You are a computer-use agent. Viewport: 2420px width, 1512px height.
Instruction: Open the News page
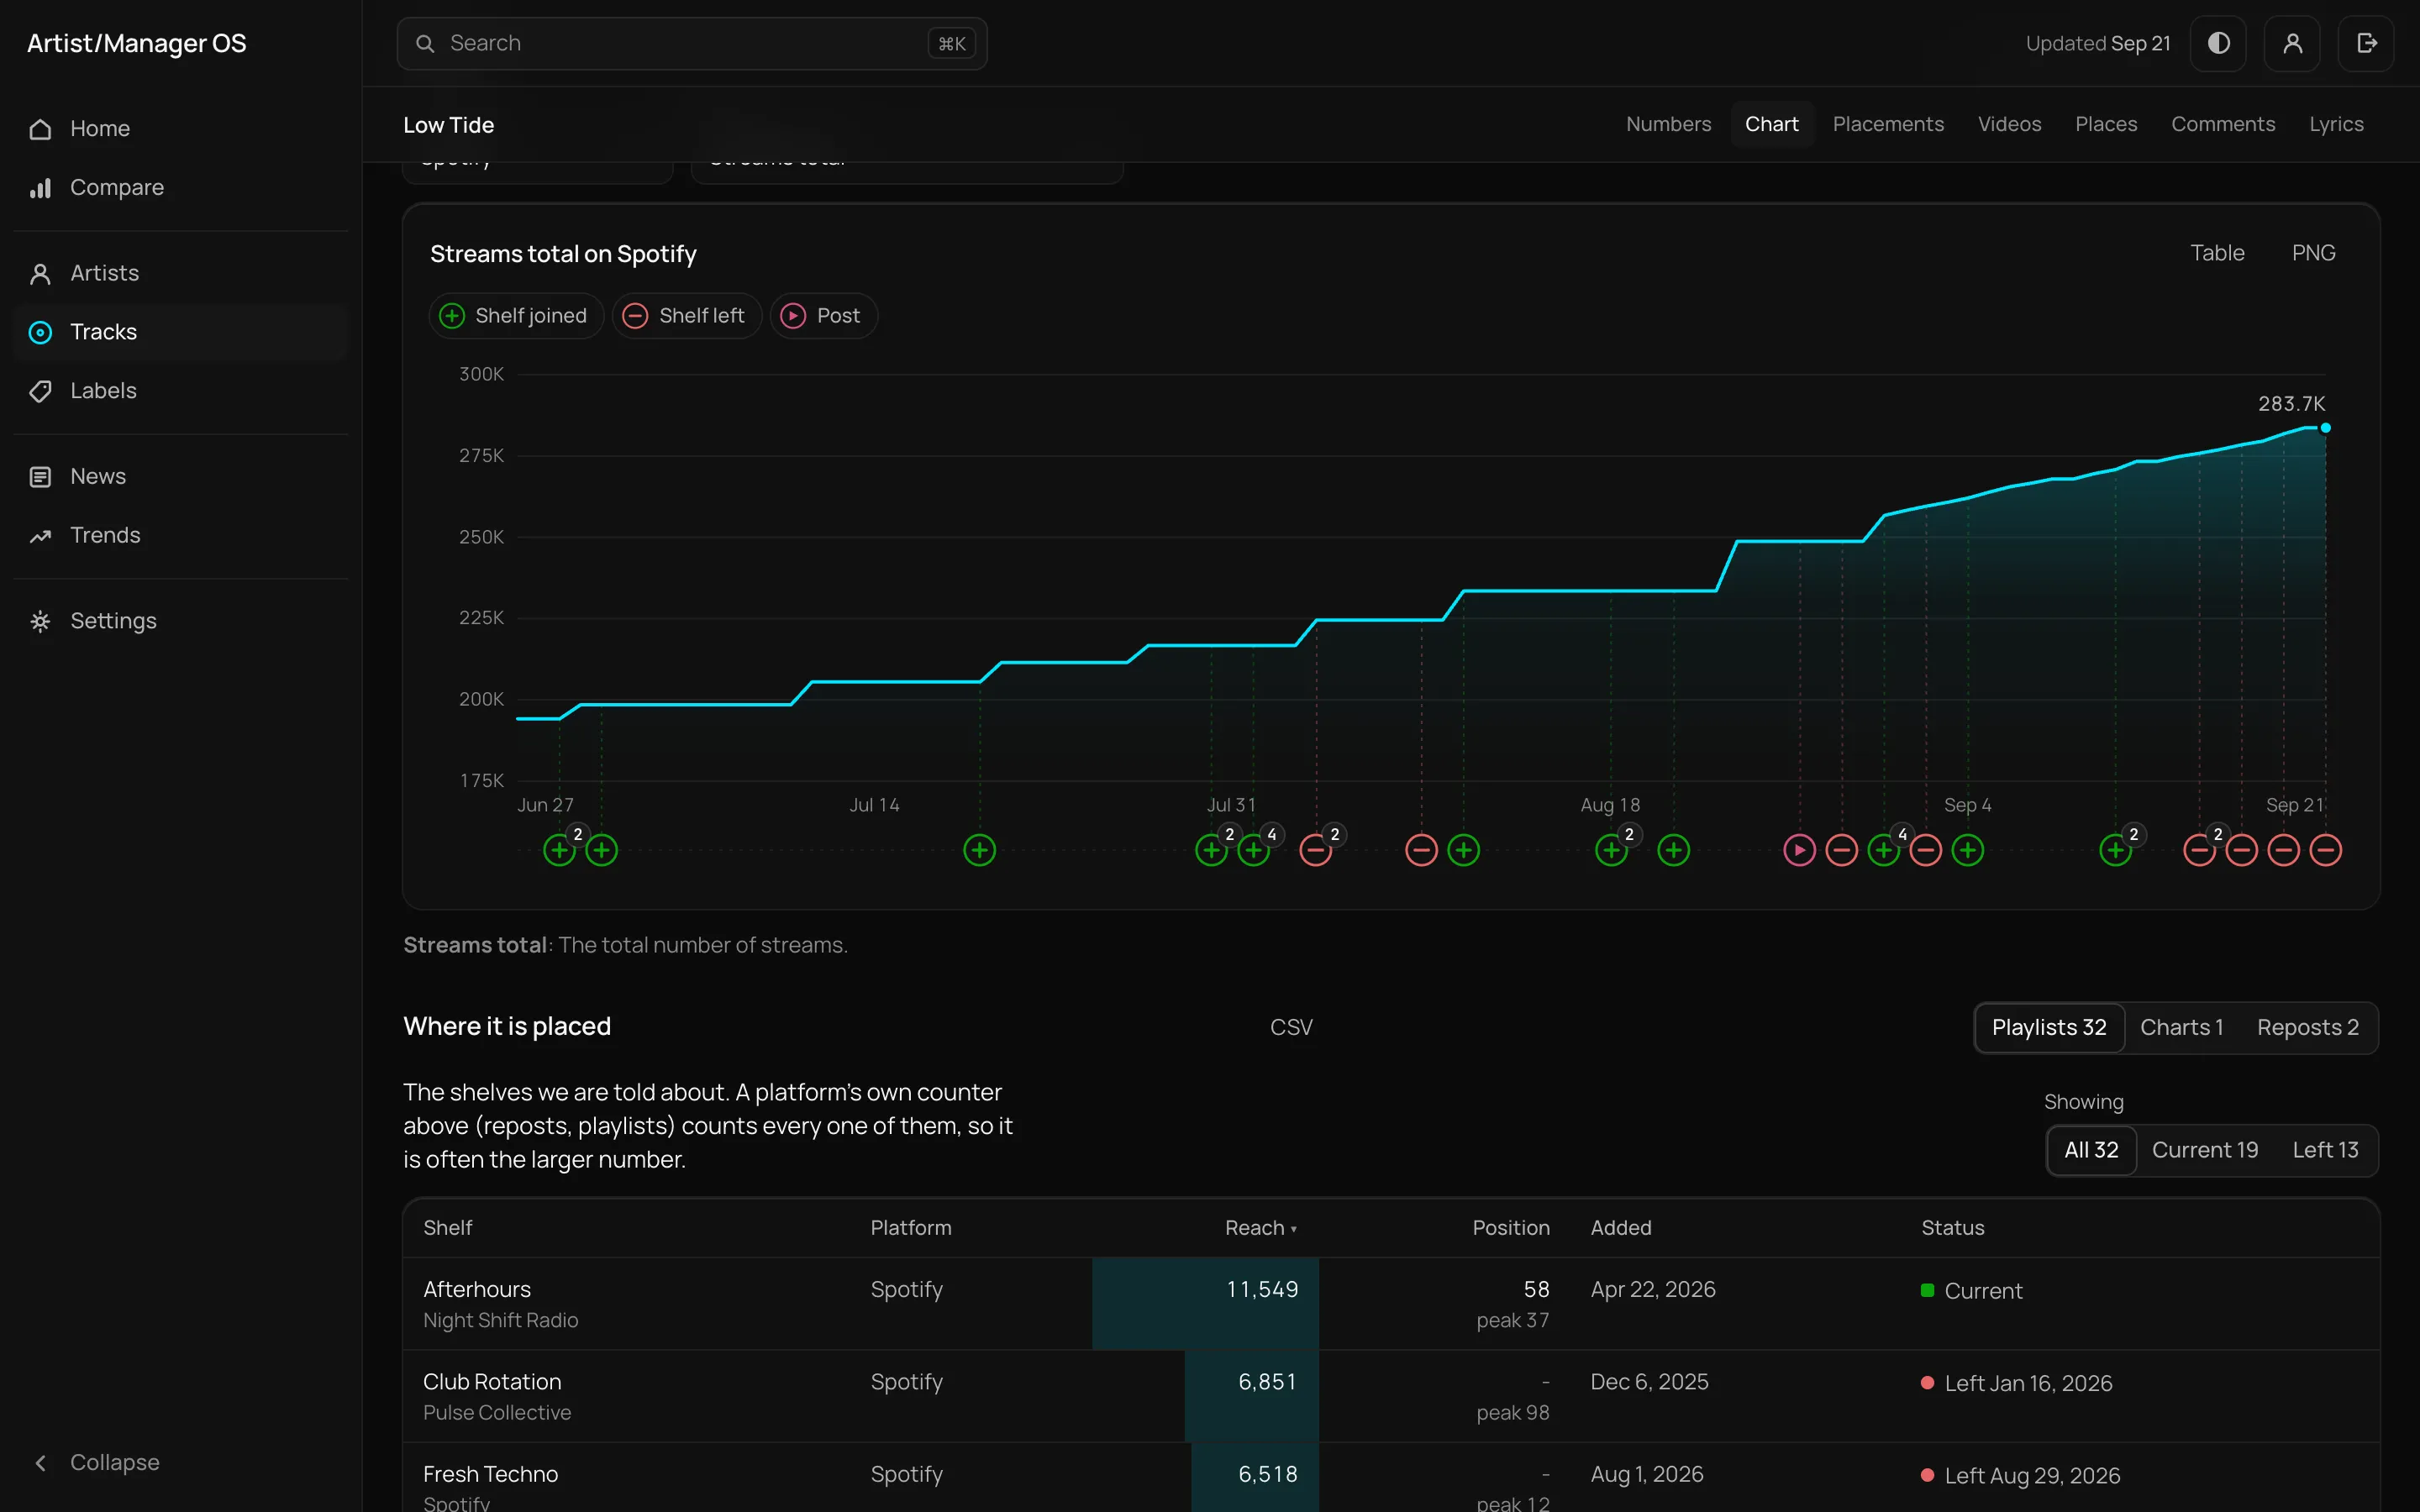coord(181,477)
